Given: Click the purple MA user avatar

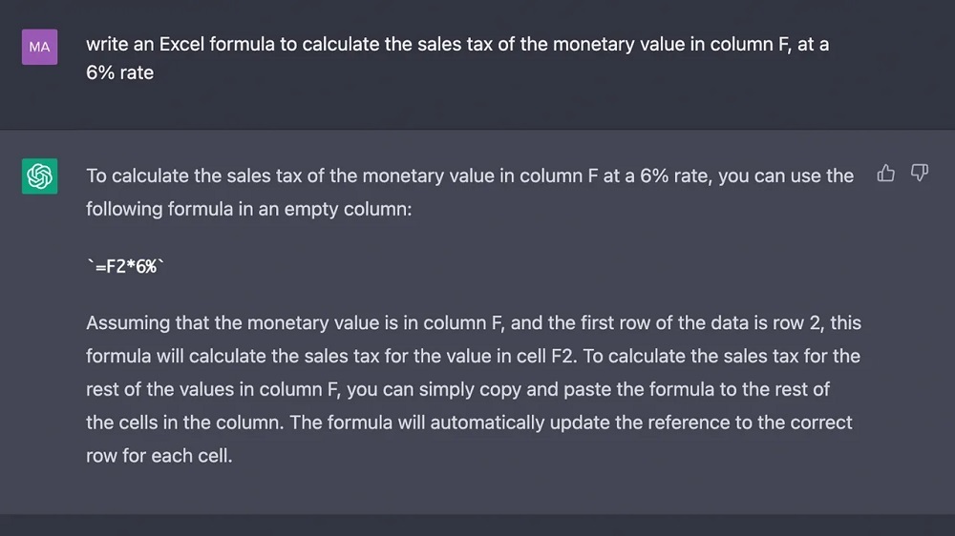Looking at the screenshot, I should (x=39, y=46).
